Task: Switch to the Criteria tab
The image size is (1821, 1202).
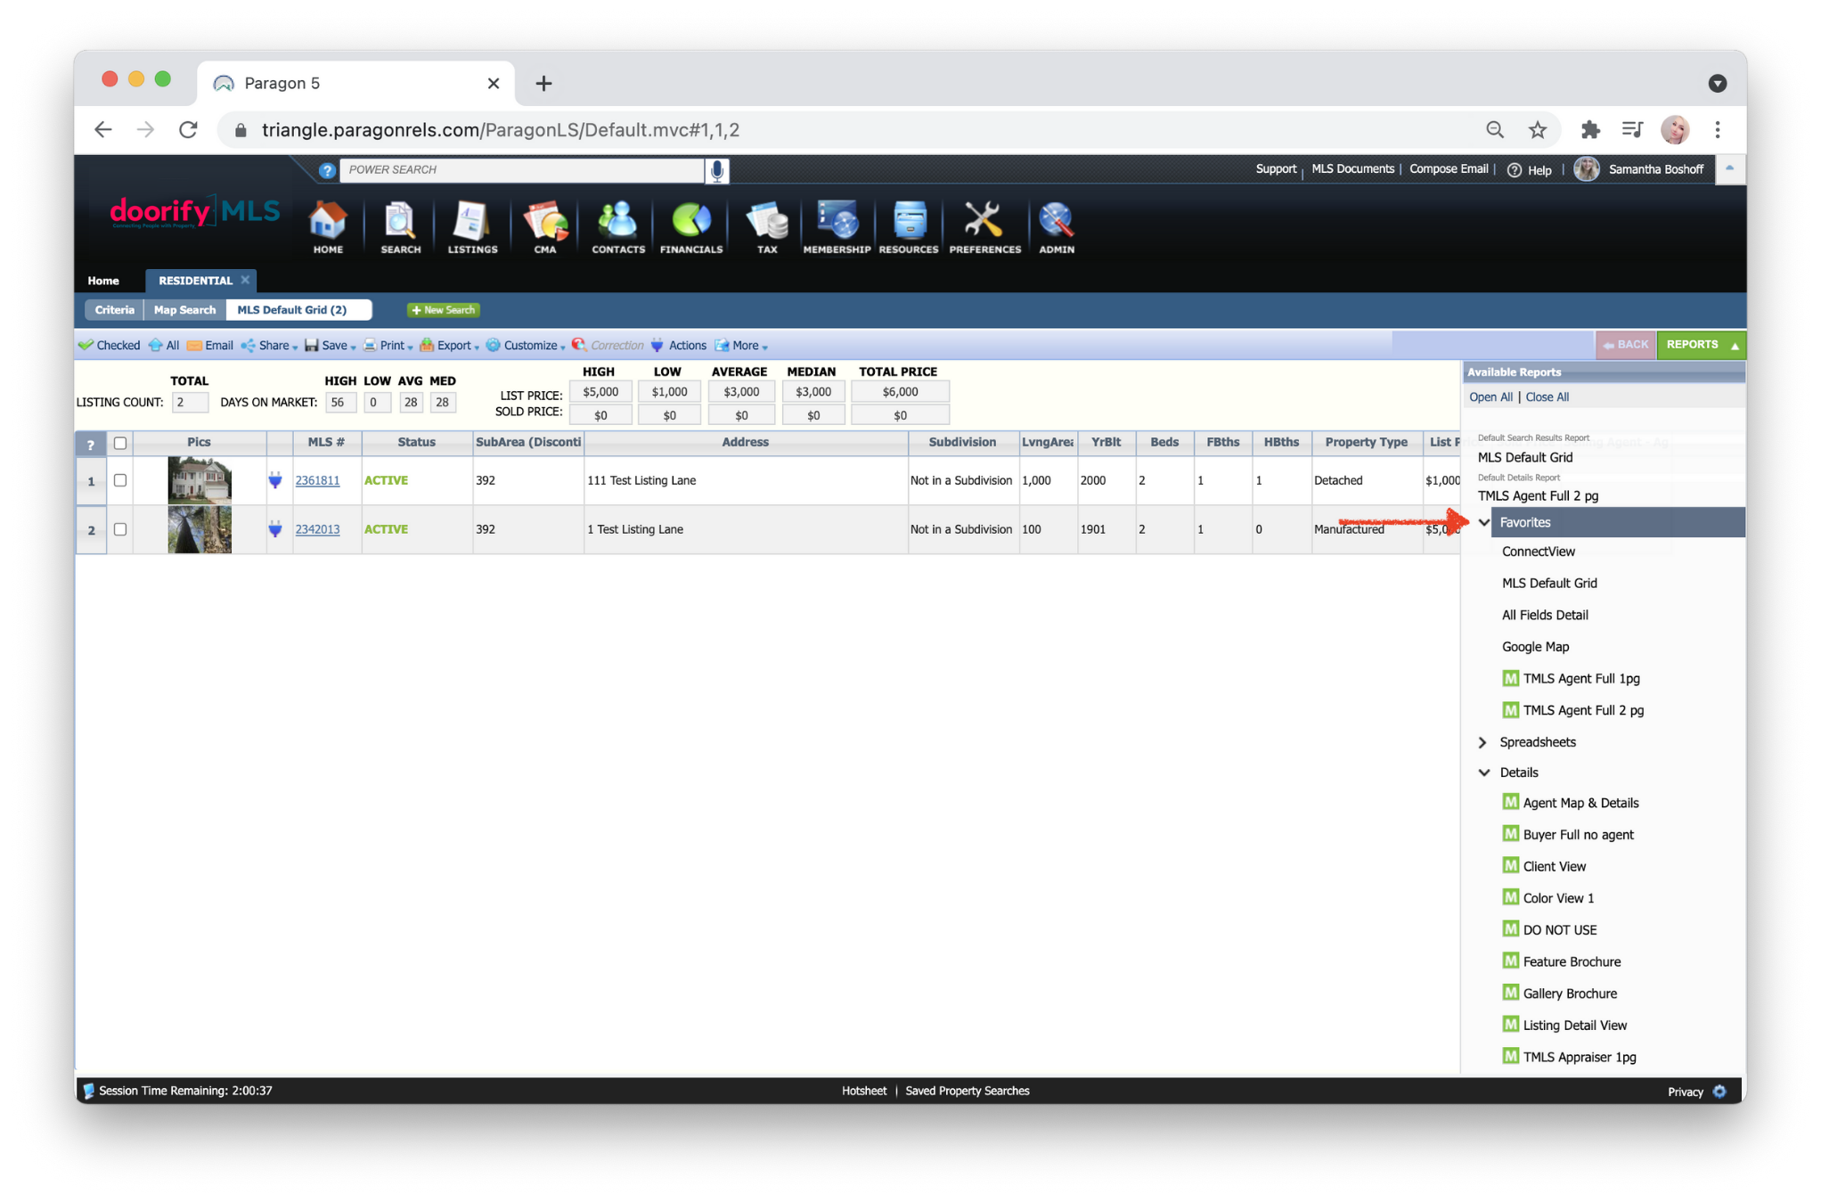Action: click(114, 310)
